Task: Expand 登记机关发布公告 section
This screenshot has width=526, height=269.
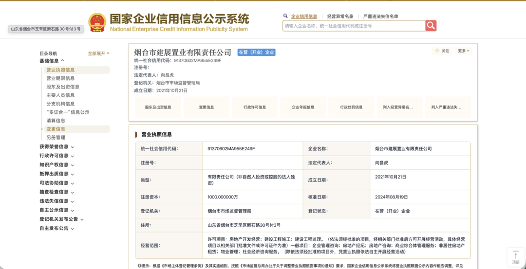Action: click(x=62, y=219)
